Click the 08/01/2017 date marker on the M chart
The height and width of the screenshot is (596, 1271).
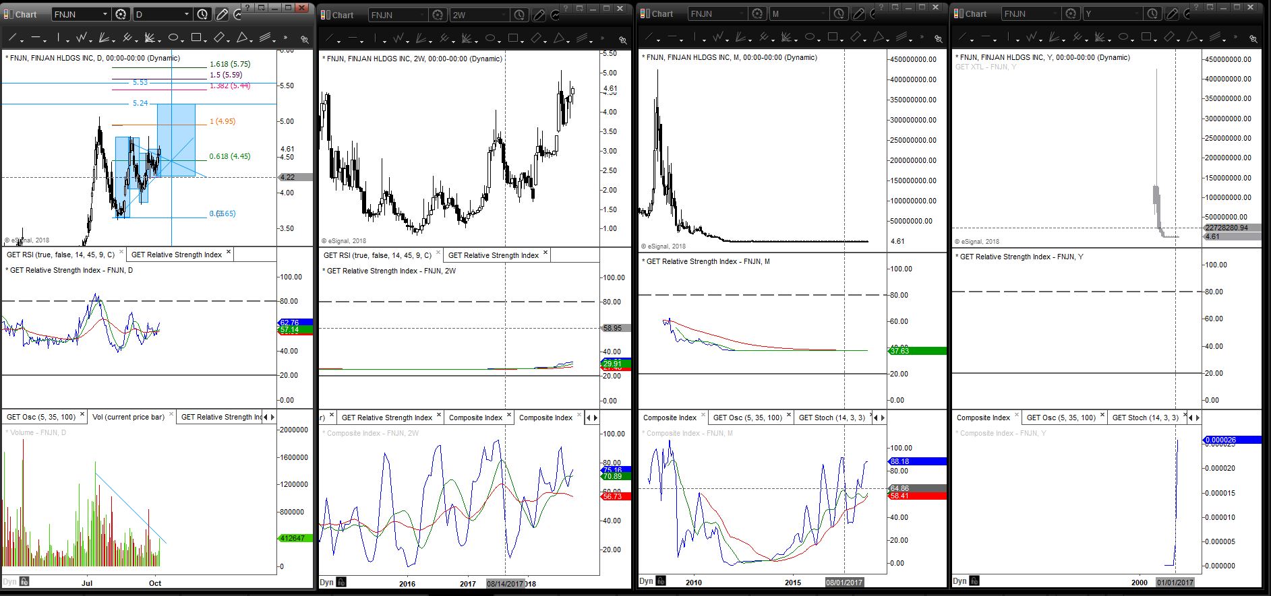(844, 583)
